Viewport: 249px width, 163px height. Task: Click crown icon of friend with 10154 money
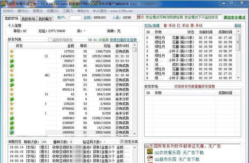pyautogui.click(x=12, y=70)
